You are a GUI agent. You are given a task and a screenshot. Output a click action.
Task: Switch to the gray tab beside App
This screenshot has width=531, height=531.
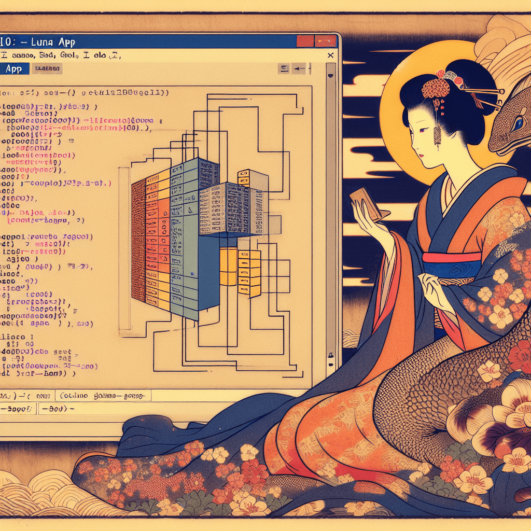pos(47,68)
